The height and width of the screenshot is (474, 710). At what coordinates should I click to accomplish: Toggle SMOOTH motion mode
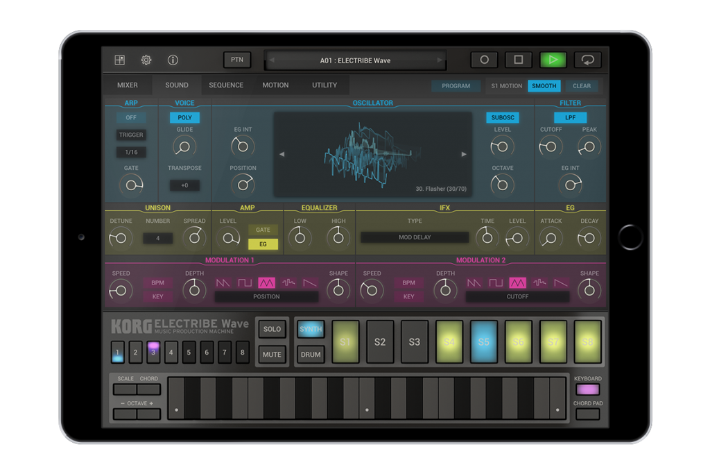[544, 85]
